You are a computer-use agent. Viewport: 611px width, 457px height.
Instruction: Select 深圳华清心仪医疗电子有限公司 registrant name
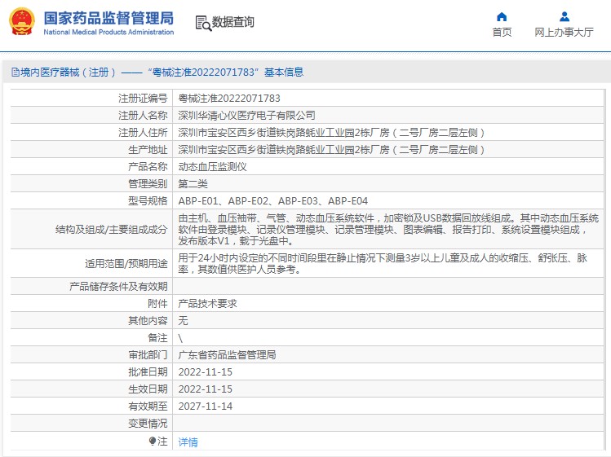point(246,116)
